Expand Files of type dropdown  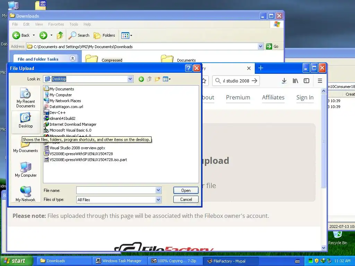pos(158,199)
